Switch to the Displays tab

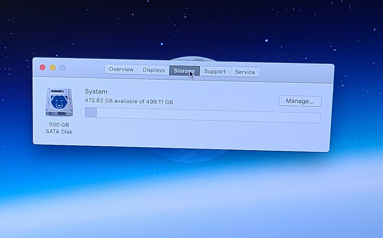(x=154, y=70)
